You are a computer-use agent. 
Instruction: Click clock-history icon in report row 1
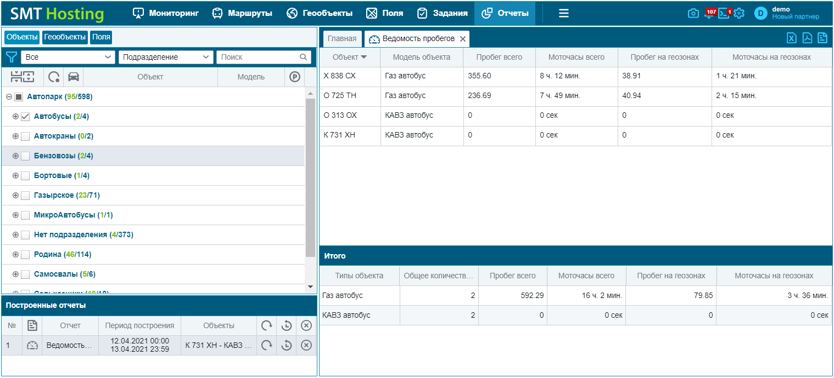286,345
